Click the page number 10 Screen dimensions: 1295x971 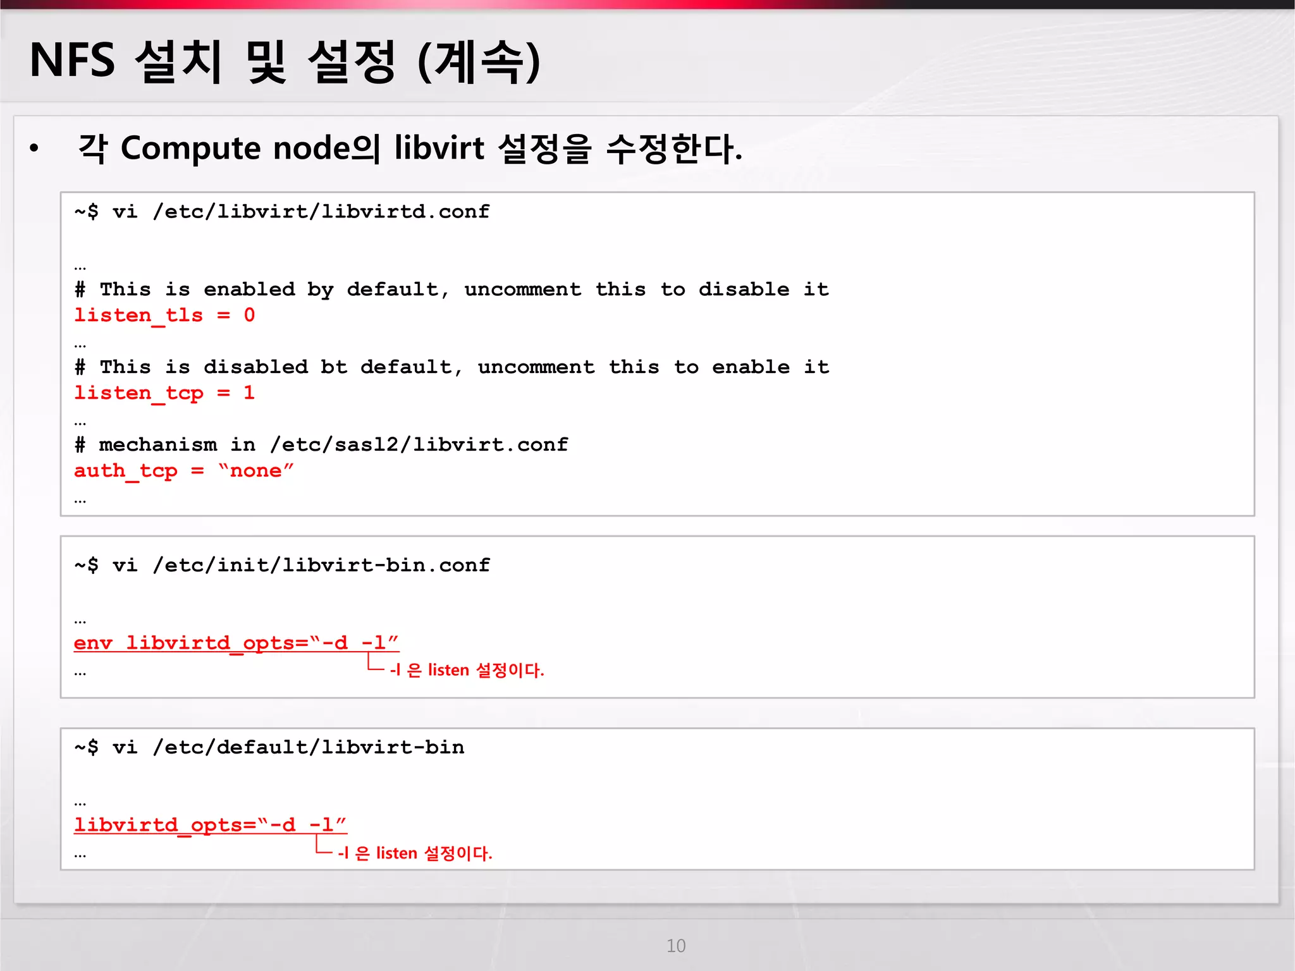[676, 946]
